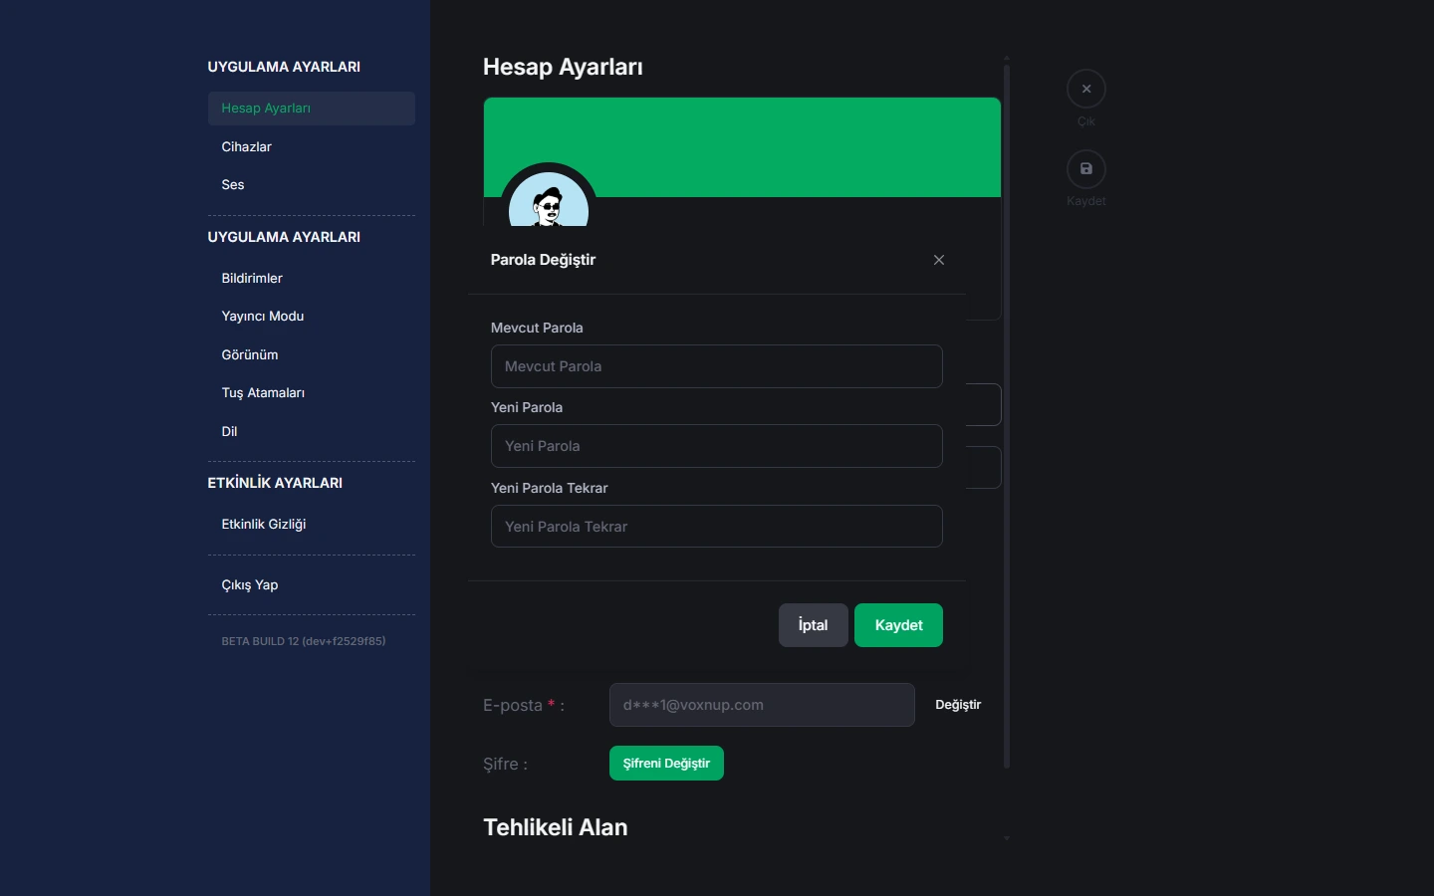Focus the Yeni Parola Tekrar field
The height and width of the screenshot is (896, 1434).
717,527
